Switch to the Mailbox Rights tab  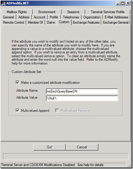pos(17,12)
